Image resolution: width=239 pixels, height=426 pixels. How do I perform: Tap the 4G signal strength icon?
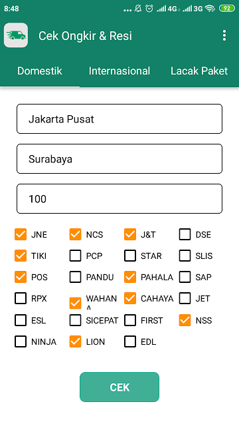pyautogui.click(x=168, y=9)
